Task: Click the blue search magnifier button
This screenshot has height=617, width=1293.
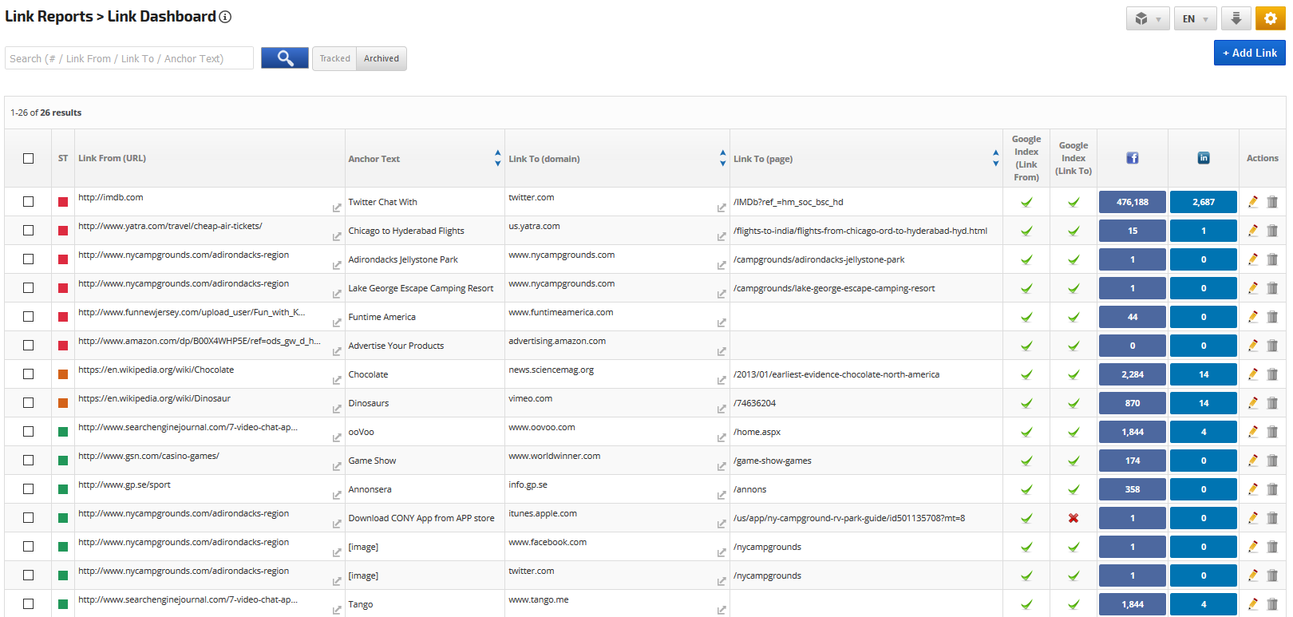Action: (x=284, y=58)
